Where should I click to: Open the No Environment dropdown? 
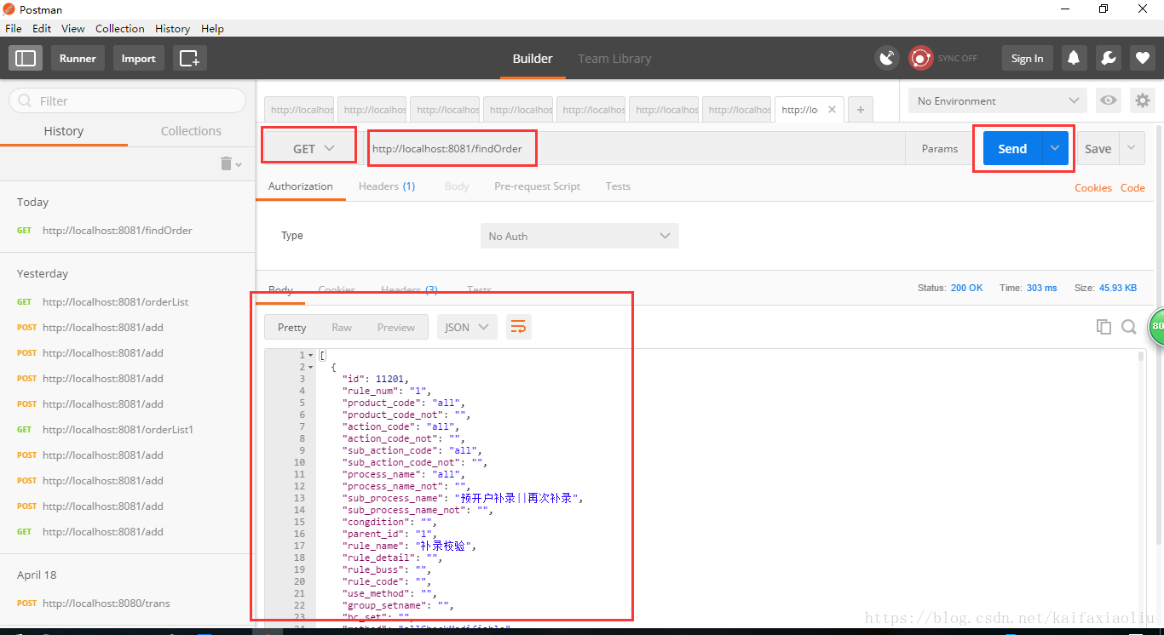pos(998,100)
